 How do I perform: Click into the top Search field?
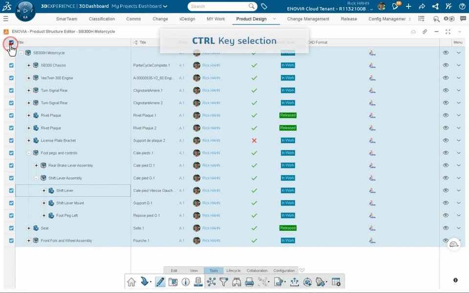222,6
